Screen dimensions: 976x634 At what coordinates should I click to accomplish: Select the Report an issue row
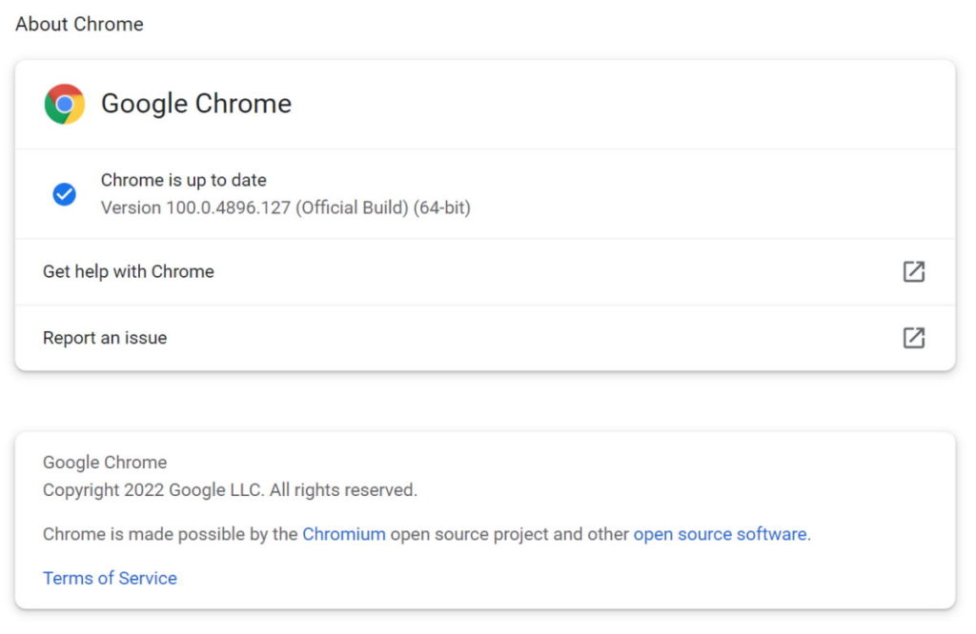point(105,338)
